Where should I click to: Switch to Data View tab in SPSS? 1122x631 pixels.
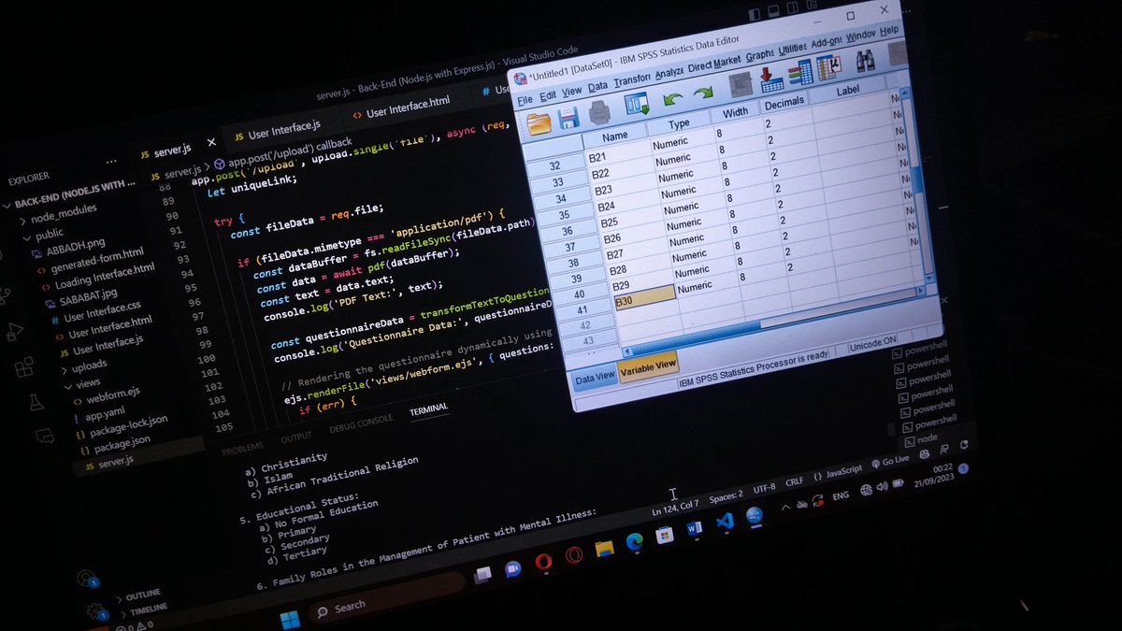click(594, 377)
